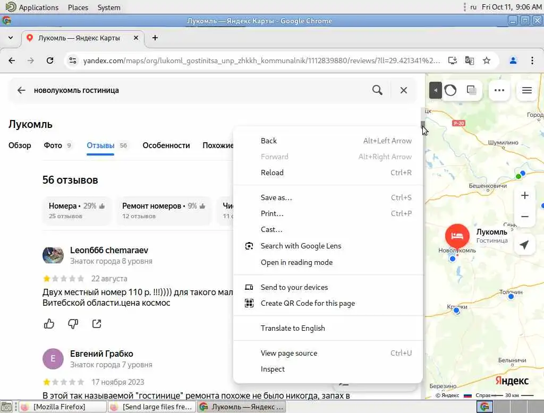
Task: Reload the page with the refresh icon
Action: [50, 61]
